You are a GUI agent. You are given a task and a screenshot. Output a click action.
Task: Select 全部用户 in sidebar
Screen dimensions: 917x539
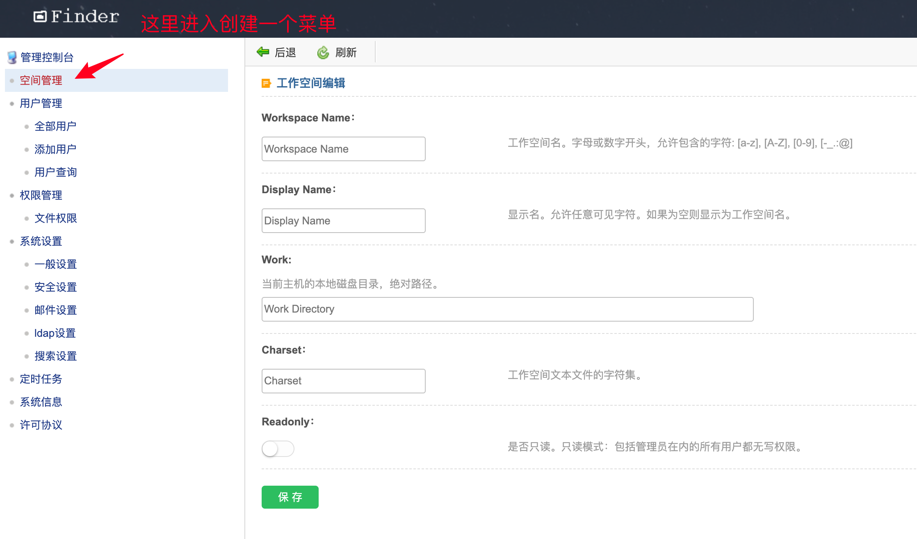[x=55, y=126]
